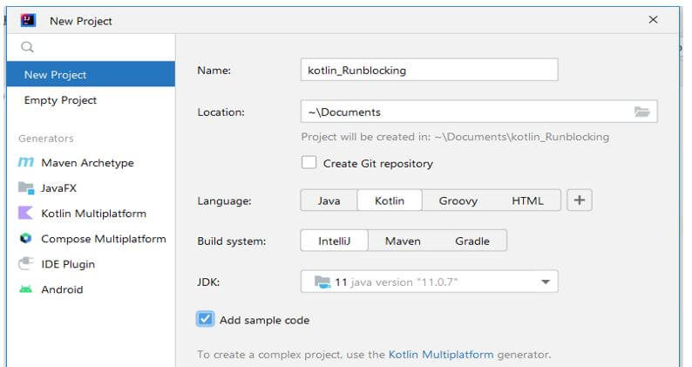Set build system to Maven
Screen dimensions: 692x367
click(x=403, y=241)
